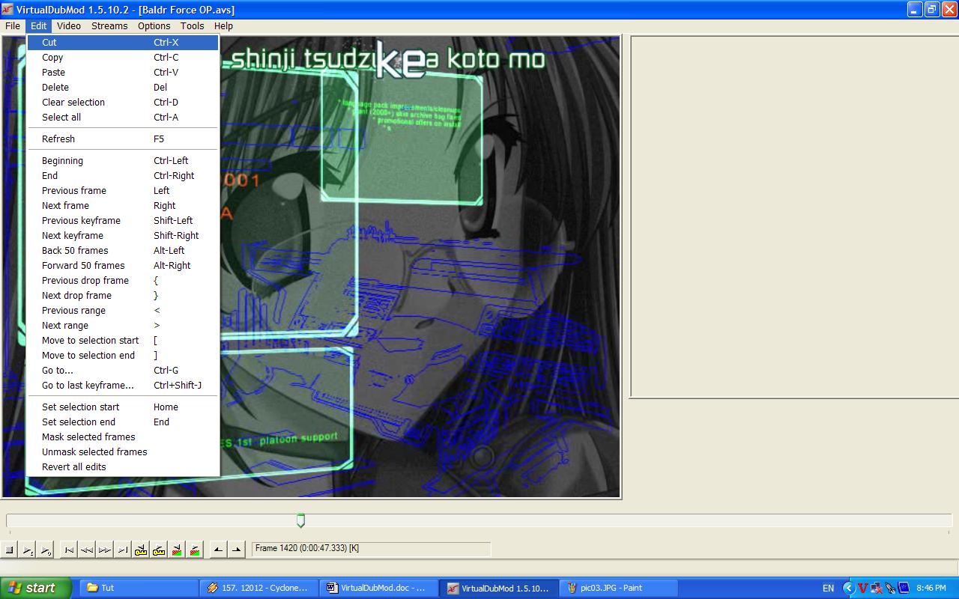Choose Copy from the Edit menu

point(123,58)
